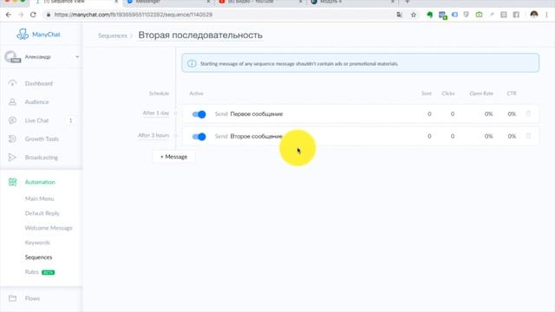
Task: Expand the Александр account dropdown
Action: 77,56
